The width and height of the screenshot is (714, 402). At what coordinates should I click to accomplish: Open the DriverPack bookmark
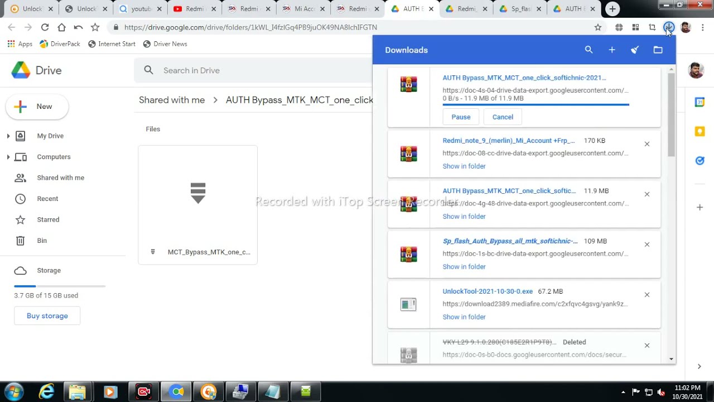[x=60, y=44]
